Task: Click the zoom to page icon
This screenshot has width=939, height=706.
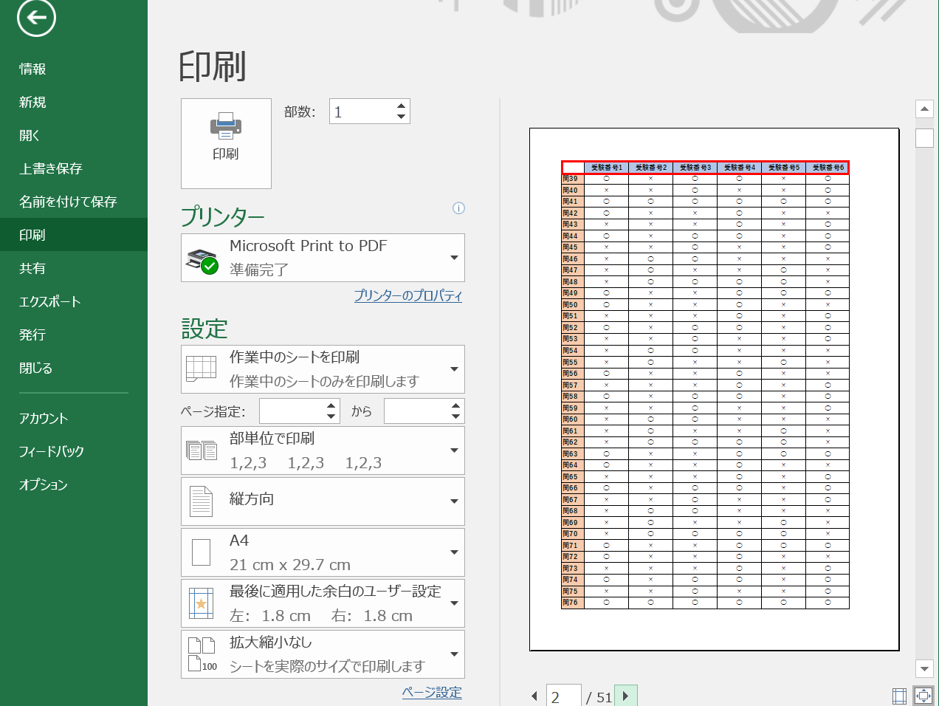Action: [924, 695]
